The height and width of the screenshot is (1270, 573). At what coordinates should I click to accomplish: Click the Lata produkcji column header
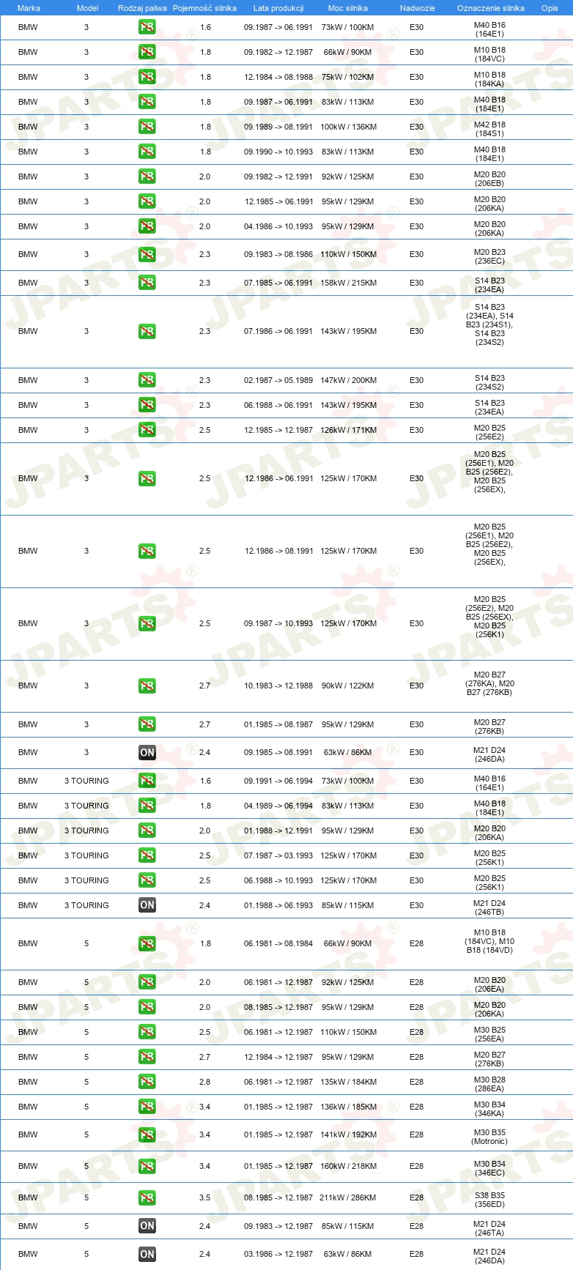(278, 8)
